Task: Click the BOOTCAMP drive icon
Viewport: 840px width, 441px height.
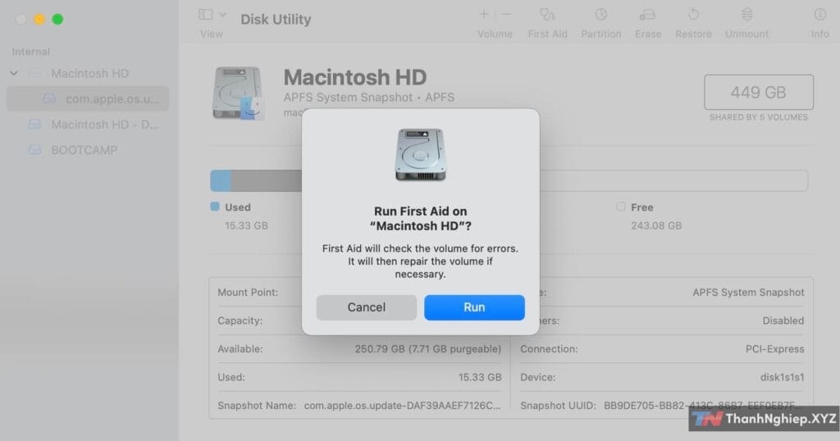Action: click(x=34, y=150)
